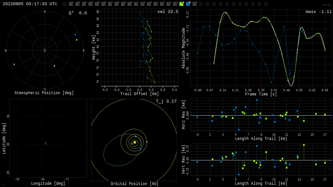Toggle the camera 01 indicator box
Viewport: 333px width, 187px height.
[x=71, y=4]
